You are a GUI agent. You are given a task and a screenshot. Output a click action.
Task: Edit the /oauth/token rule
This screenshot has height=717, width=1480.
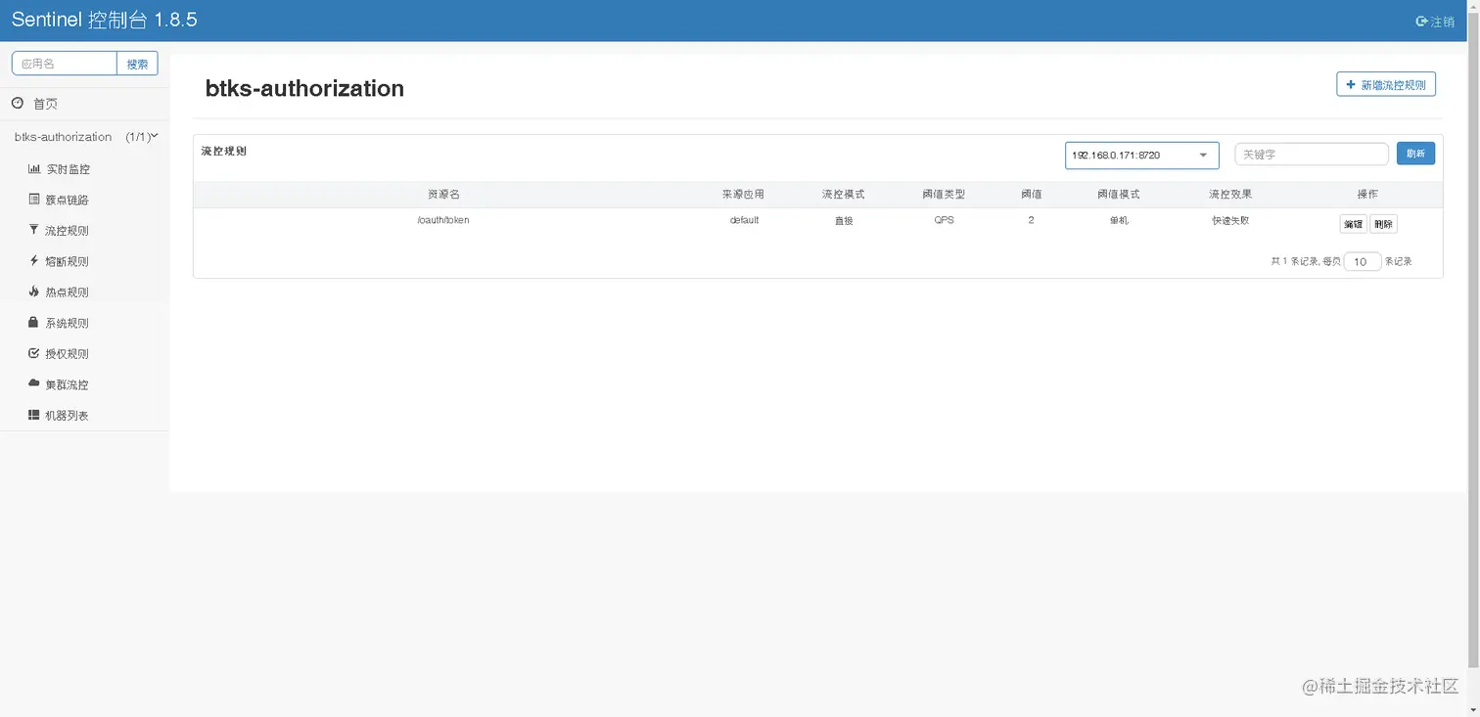click(x=1353, y=224)
